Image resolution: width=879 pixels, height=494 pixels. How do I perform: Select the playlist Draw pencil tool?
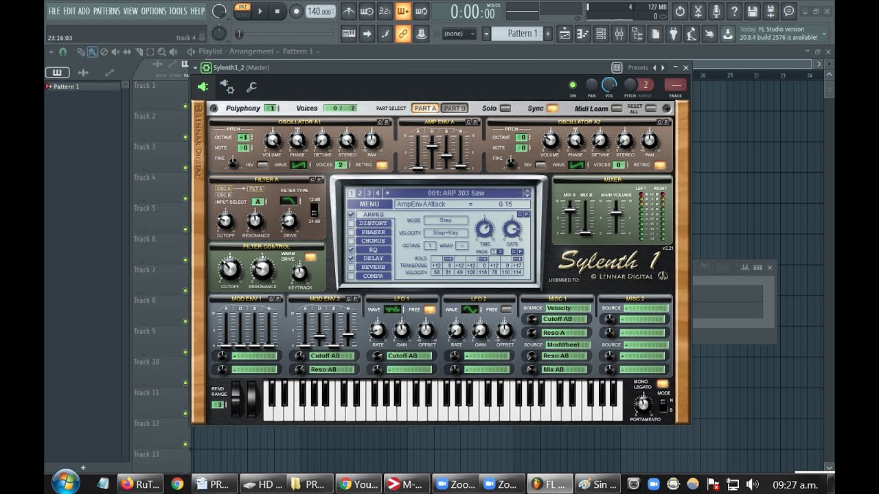point(80,51)
